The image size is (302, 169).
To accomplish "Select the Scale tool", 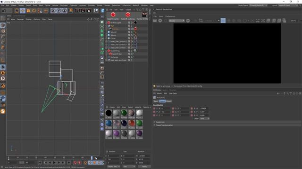I will click(28, 11).
